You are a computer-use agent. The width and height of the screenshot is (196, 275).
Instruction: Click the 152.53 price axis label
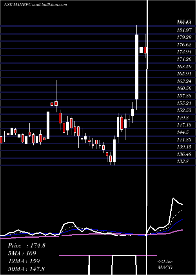(x=184, y=110)
